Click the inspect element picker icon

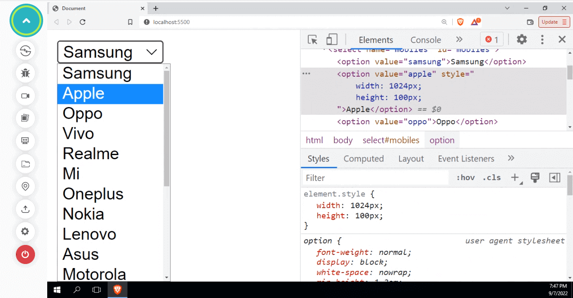[312, 39]
